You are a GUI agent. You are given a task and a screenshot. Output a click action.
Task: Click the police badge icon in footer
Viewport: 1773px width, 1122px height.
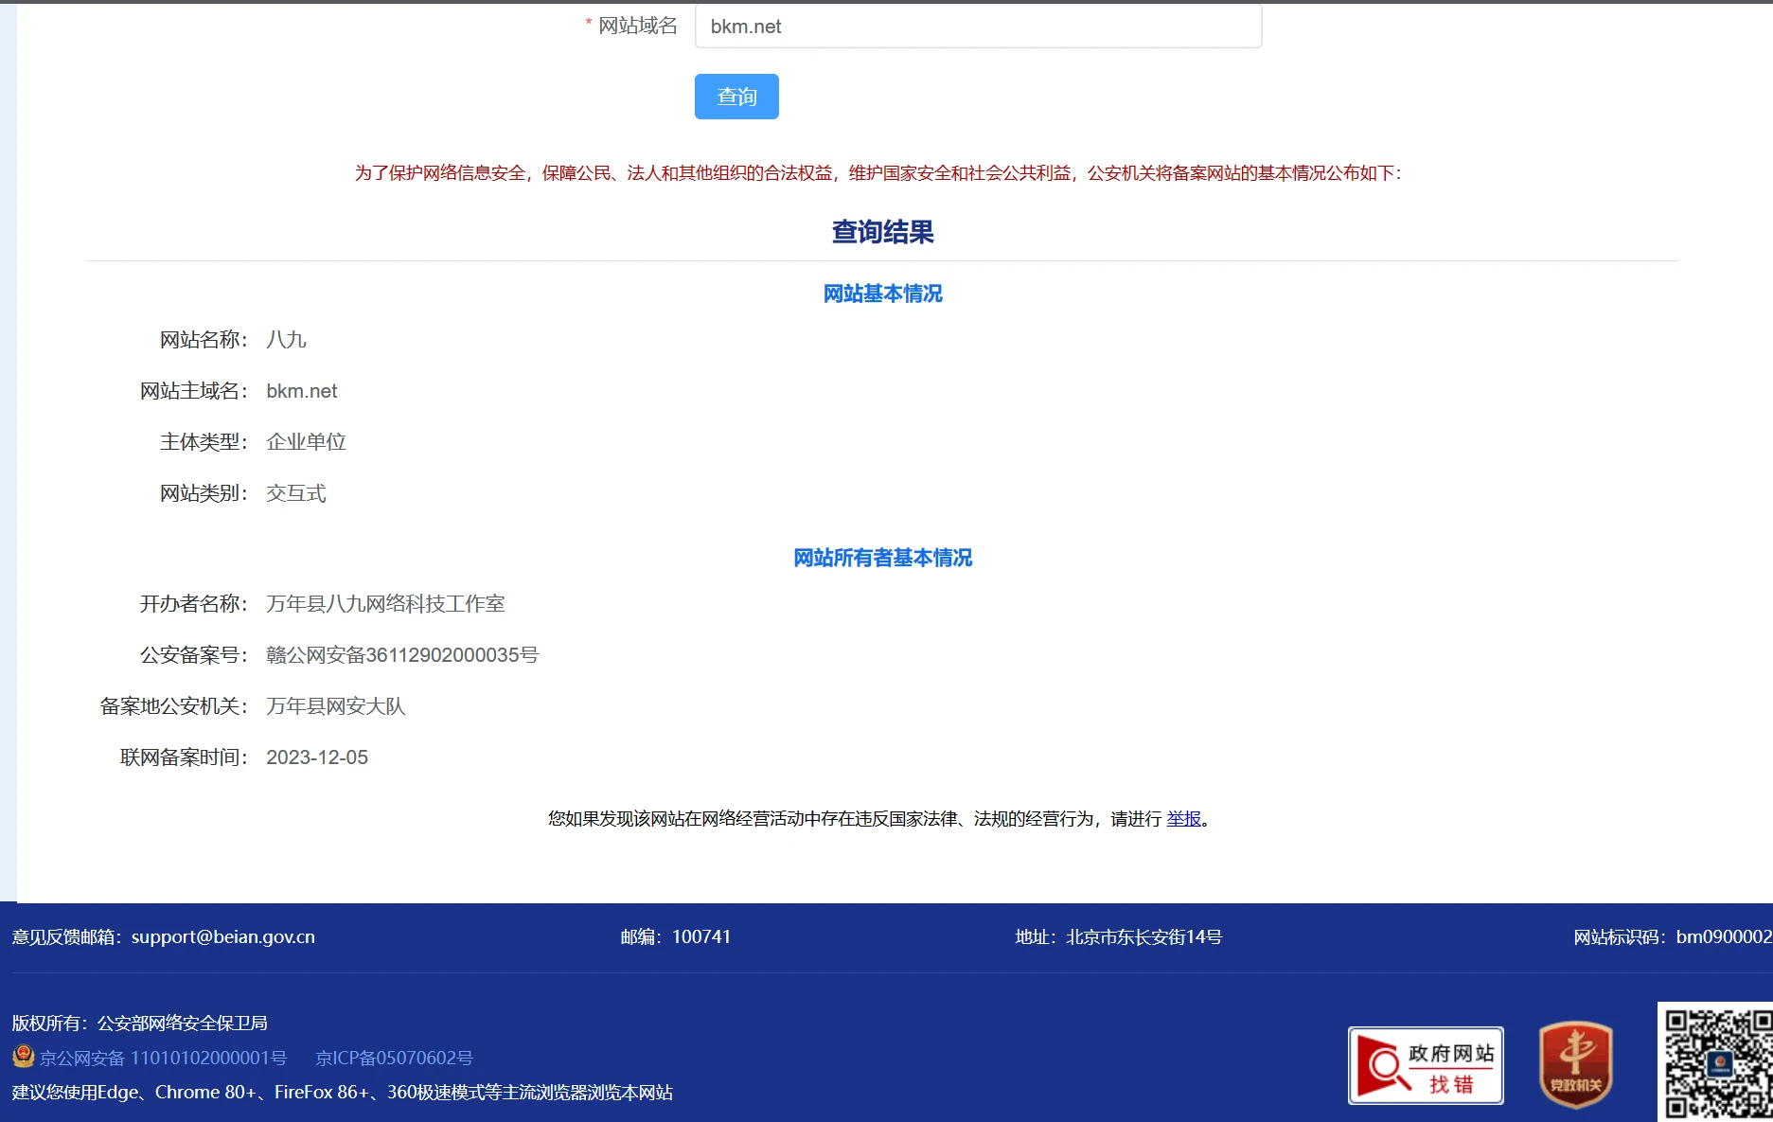point(23,1057)
